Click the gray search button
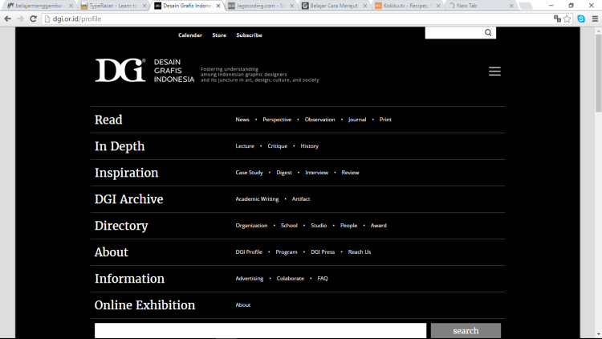This screenshot has height=339, width=602. [x=466, y=330]
